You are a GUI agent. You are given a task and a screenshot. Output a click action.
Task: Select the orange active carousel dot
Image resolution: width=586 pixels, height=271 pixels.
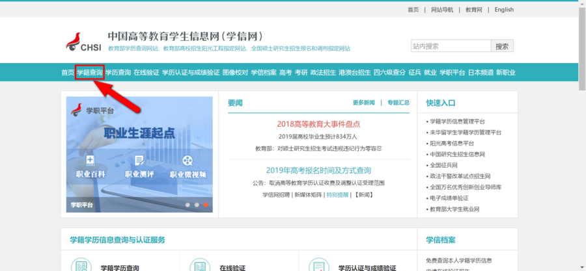(206, 205)
